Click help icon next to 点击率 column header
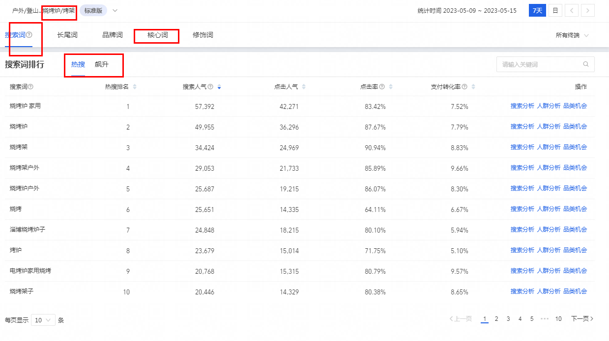 (382, 87)
